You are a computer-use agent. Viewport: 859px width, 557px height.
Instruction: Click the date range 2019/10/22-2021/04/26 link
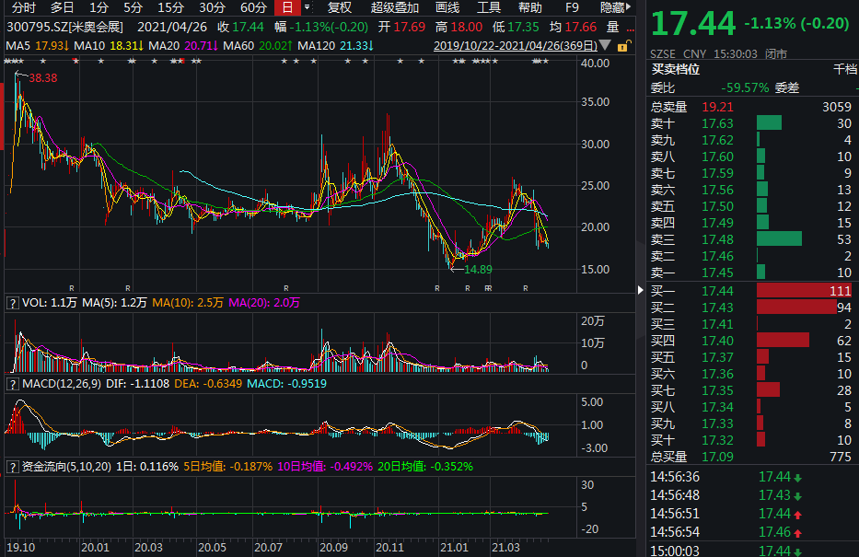(515, 45)
